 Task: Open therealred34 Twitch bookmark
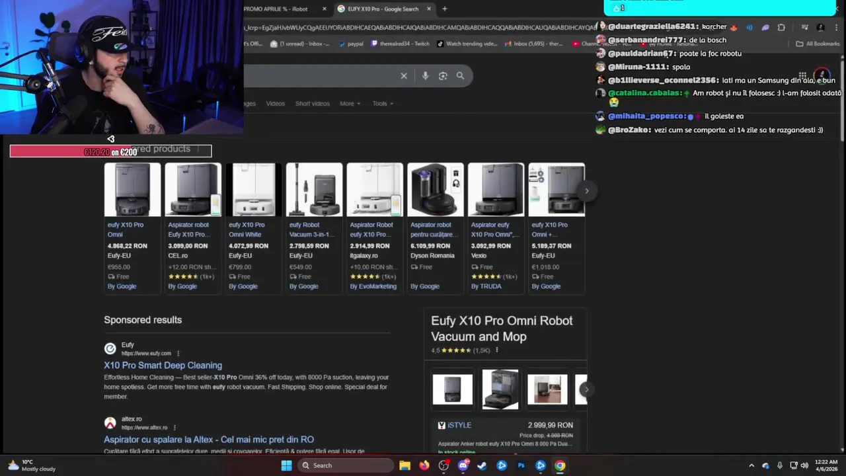click(400, 44)
